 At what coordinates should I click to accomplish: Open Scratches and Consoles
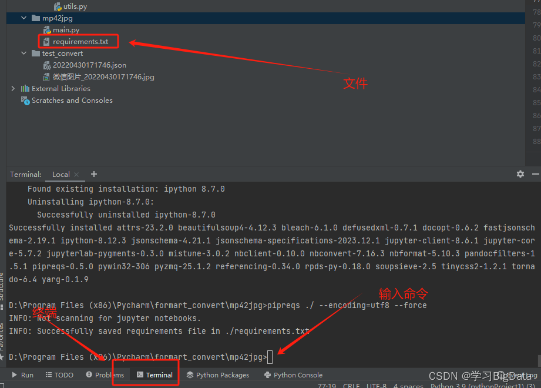[72, 101]
